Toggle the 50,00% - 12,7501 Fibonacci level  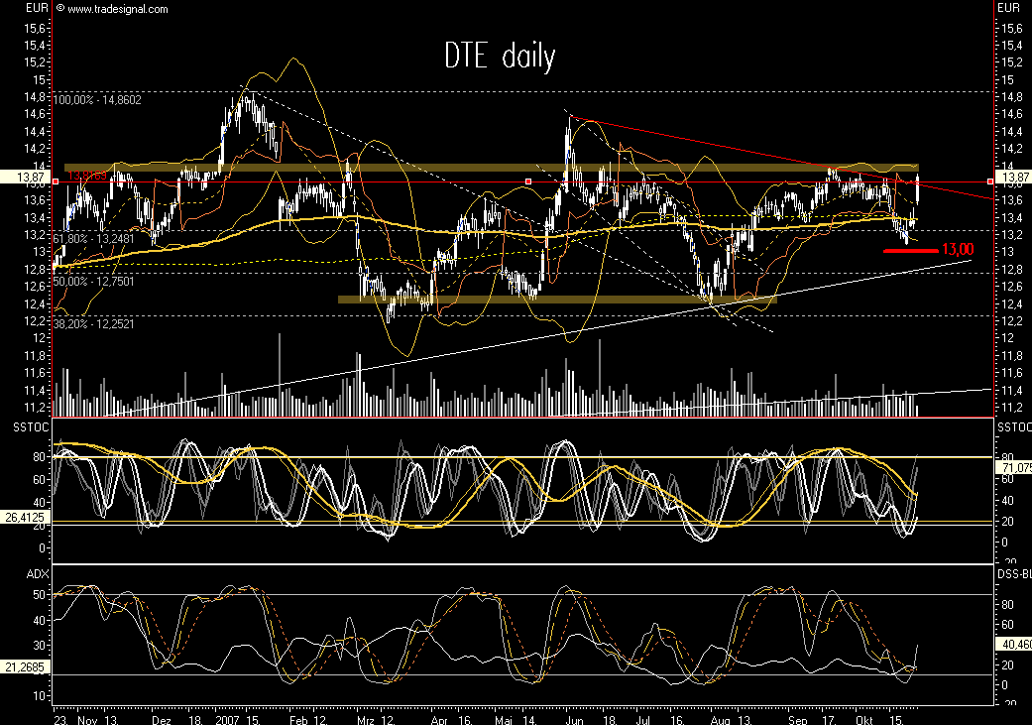(x=91, y=283)
